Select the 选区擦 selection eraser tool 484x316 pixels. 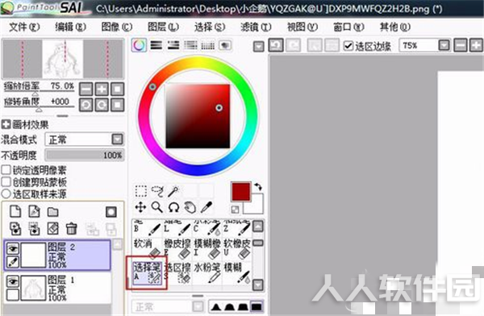(x=177, y=273)
